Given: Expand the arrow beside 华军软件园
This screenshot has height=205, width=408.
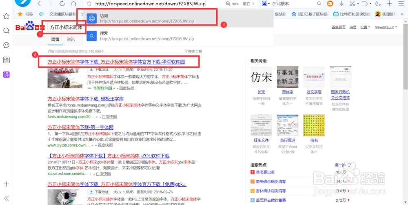Looking at the screenshot, I should (x=114, y=89).
